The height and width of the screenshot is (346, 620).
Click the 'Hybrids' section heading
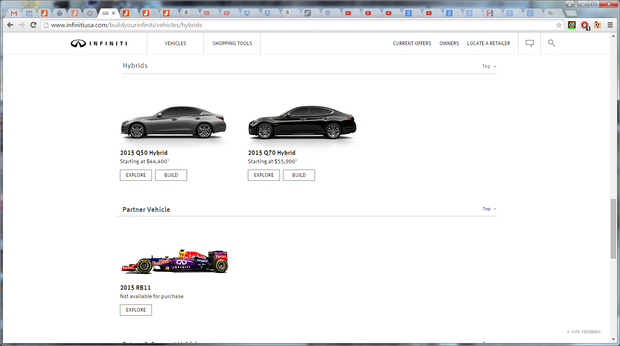click(x=135, y=66)
